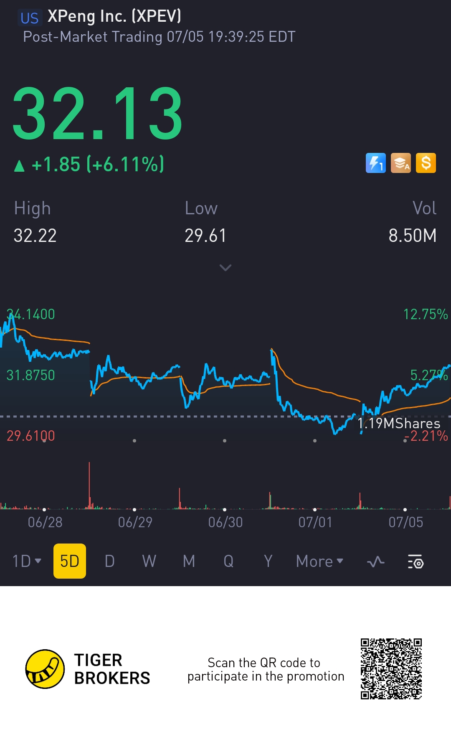The image size is (451, 752).
Task: Tap the XPeng Inc. (XPEV) title
Action: pos(114,16)
